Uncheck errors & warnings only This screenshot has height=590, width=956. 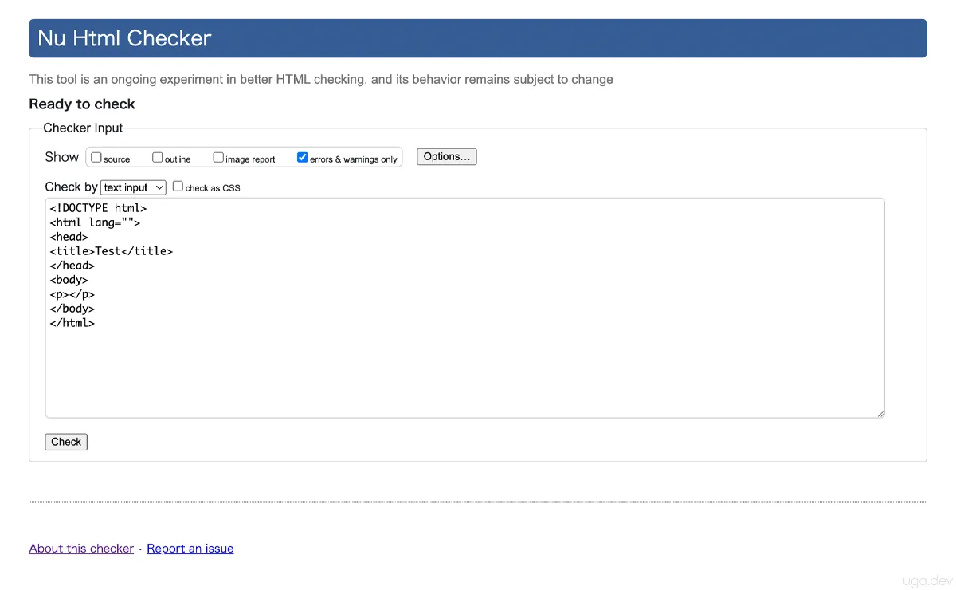click(303, 157)
